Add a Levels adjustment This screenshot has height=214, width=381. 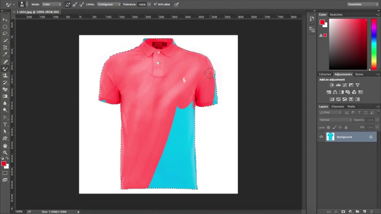[338, 85]
